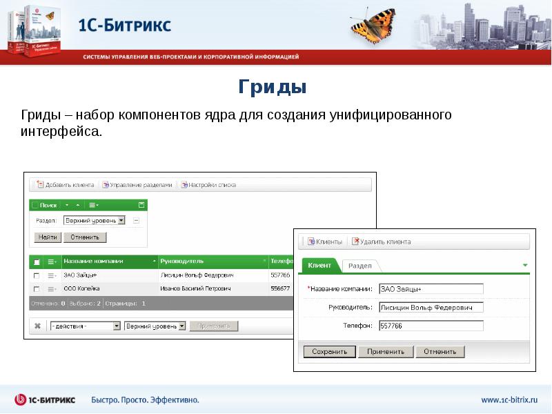552x414 pixels.
Task: Check the ЗАО Зайцы+ row checkbox
Action: coord(37,275)
